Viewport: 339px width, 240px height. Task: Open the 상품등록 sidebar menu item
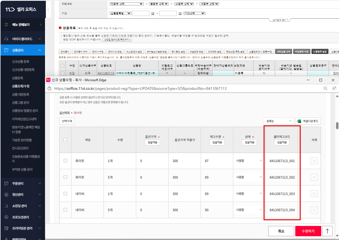point(18,78)
